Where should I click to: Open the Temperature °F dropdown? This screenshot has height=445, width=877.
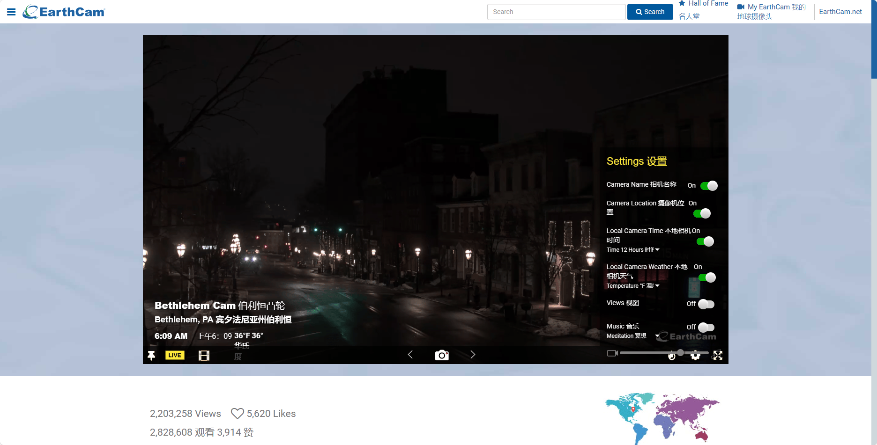point(632,285)
